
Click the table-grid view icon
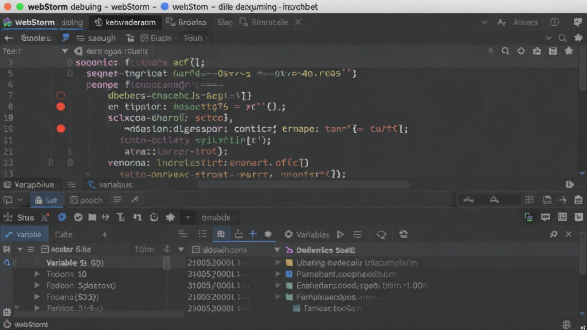coord(221,234)
